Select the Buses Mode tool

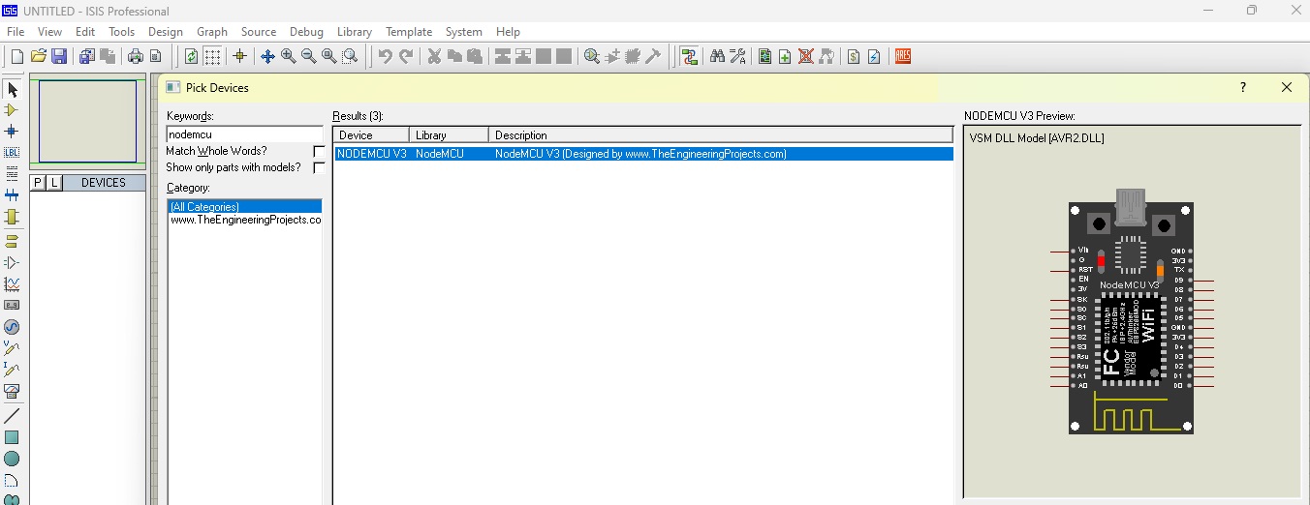pyautogui.click(x=12, y=195)
